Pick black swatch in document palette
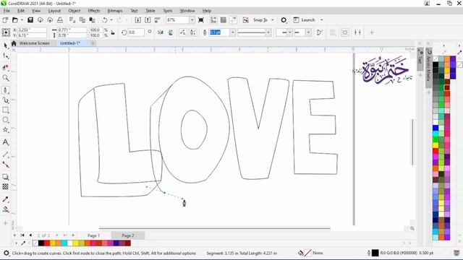463x260 pixels. pos(41,243)
